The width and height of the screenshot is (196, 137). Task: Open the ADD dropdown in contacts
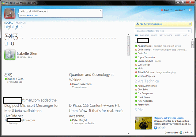point(186,35)
